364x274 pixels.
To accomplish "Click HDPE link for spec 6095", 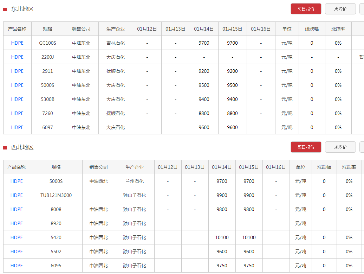I will [x=17, y=266].
